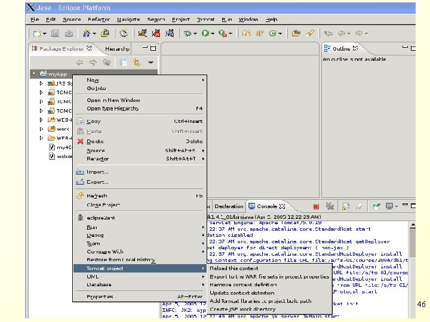
Task: Select eclipse2ant in context menu
Action: 140,218
